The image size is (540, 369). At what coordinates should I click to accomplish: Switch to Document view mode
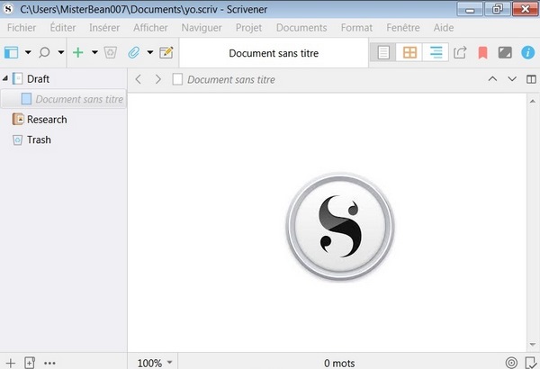(383, 53)
